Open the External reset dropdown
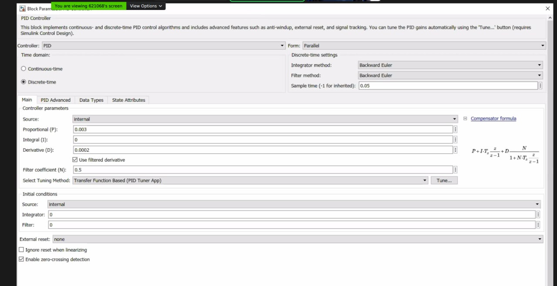 (298, 239)
